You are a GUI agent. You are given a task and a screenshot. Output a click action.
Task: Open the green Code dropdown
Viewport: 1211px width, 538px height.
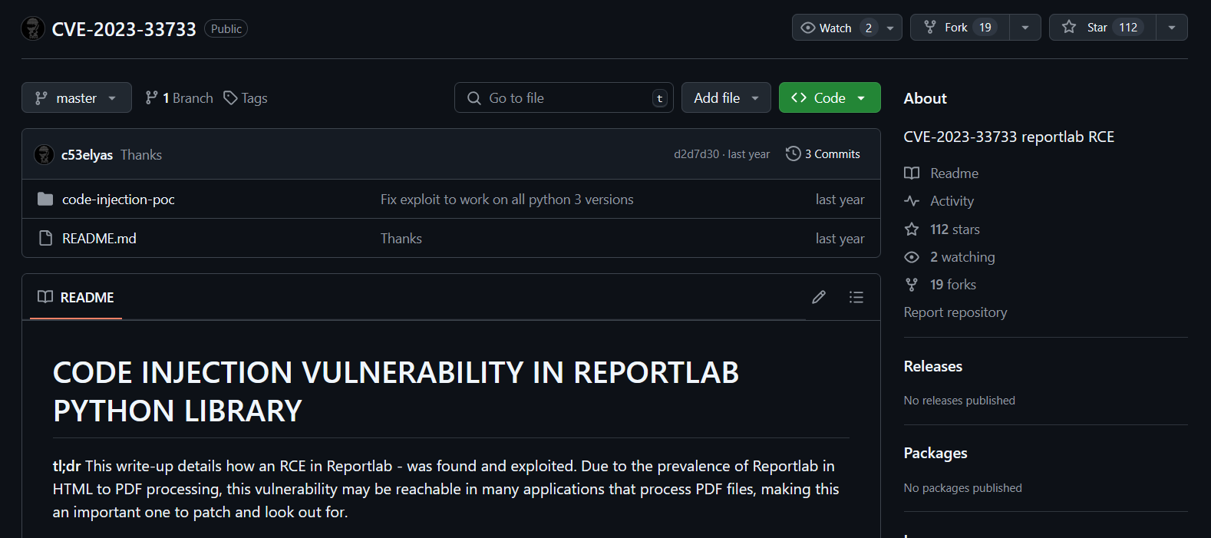point(830,97)
